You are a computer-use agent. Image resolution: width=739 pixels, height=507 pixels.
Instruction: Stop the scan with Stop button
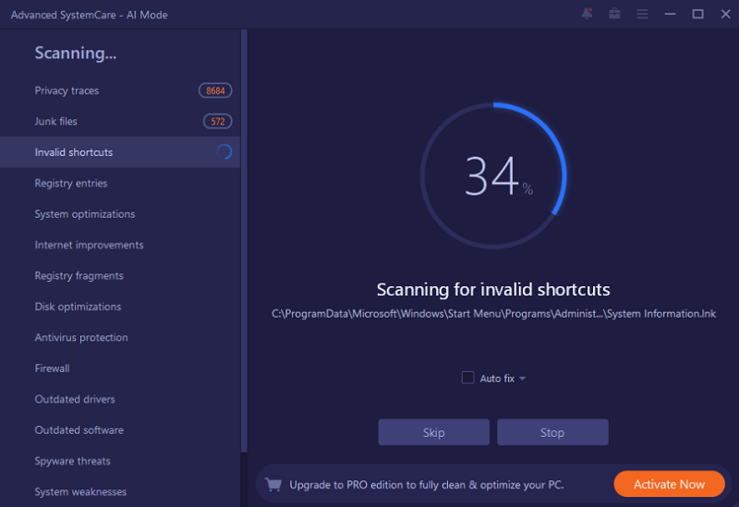pos(552,432)
